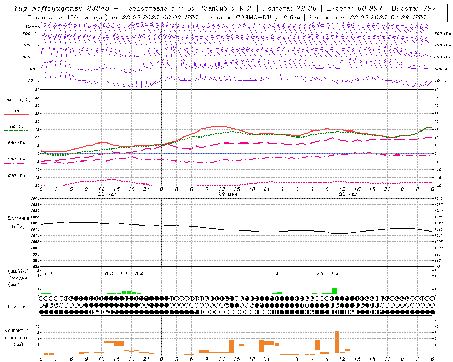Click the 500 м wind level label on left
This screenshot has width=453, height=362.
click(x=34, y=69)
